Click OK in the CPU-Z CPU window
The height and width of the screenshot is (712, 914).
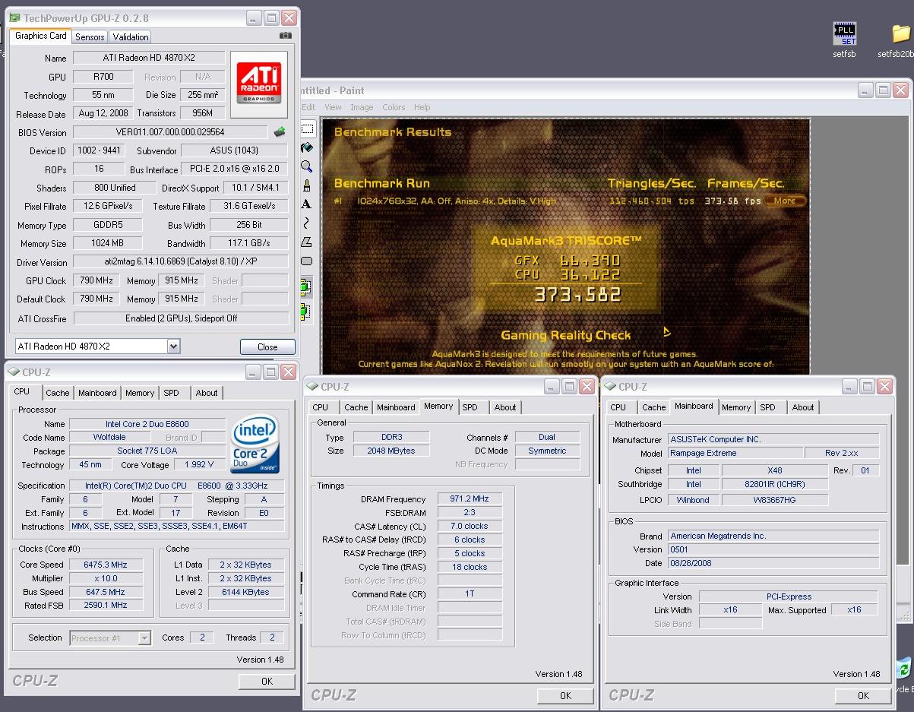coord(267,681)
